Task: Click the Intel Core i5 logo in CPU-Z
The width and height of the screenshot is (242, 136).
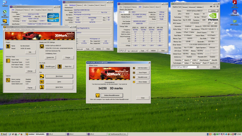Action: click(53, 18)
